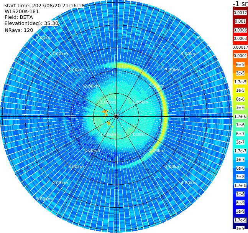Select the Elevation(deg): 35.30 text
The image size is (248, 233).
(31, 23)
